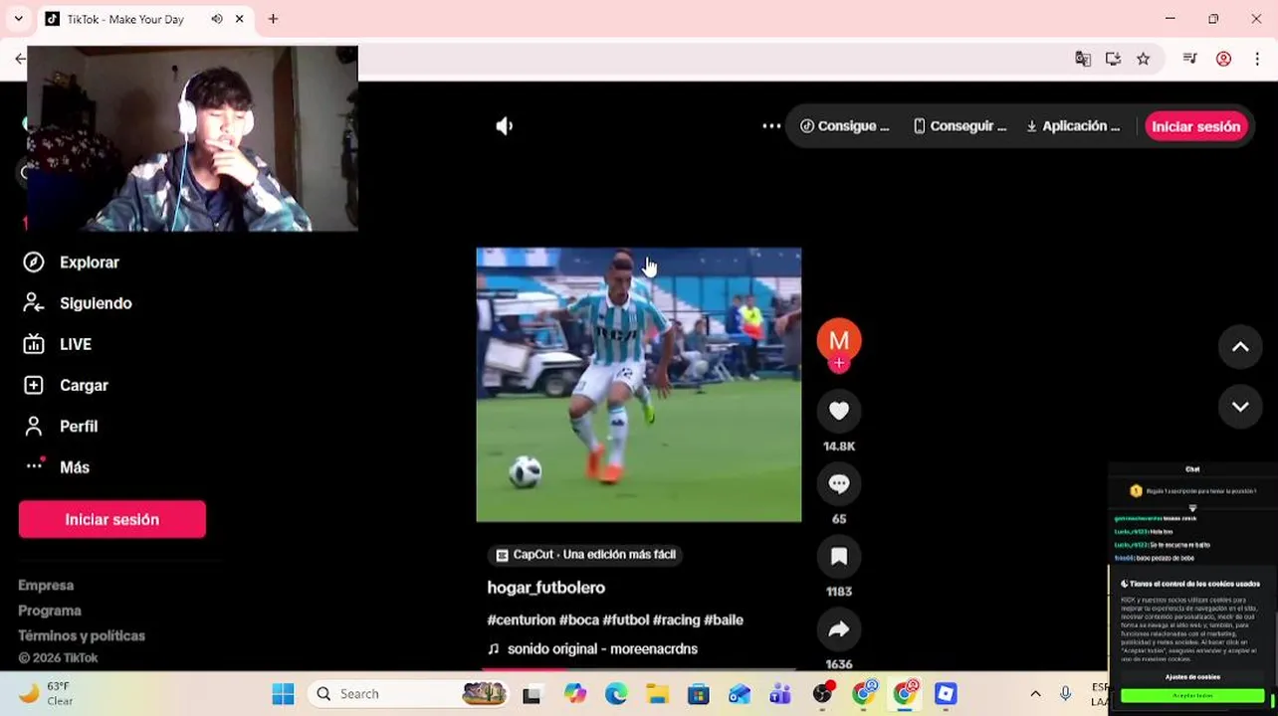Click the 'Aplicación' download button
The image size is (1278, 716).
coord(1073,126)
